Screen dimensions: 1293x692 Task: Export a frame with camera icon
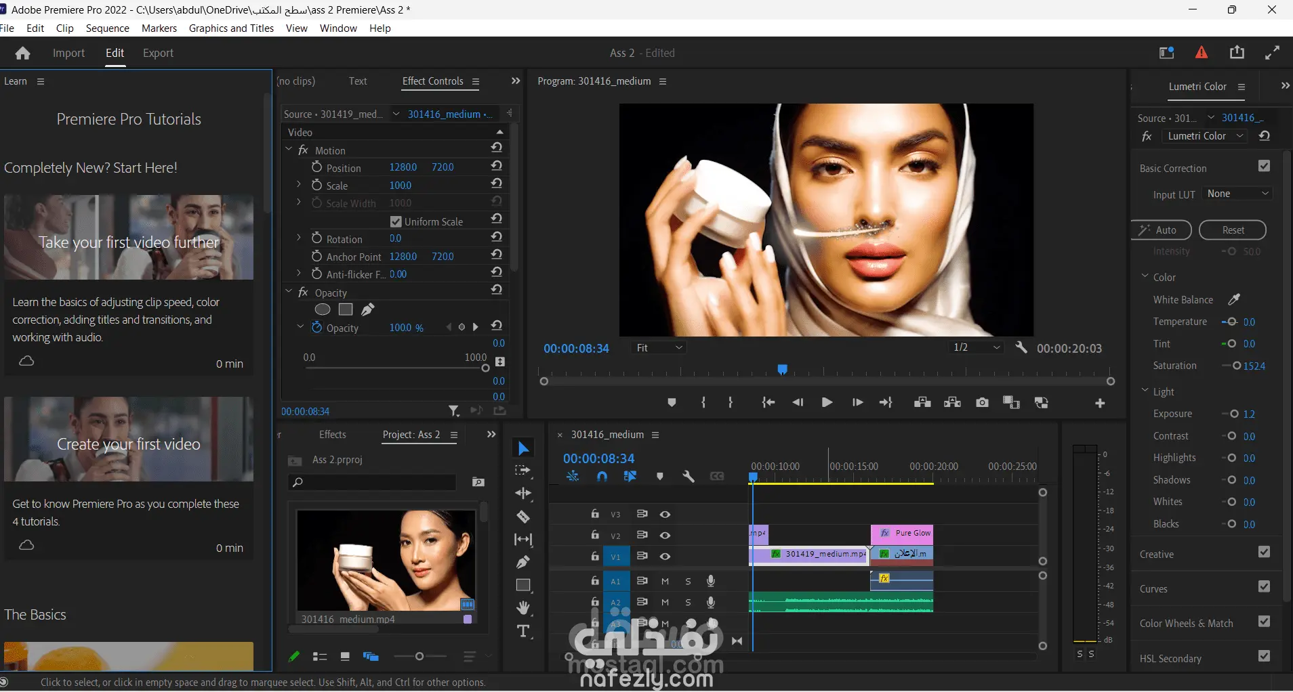[982, 402]
